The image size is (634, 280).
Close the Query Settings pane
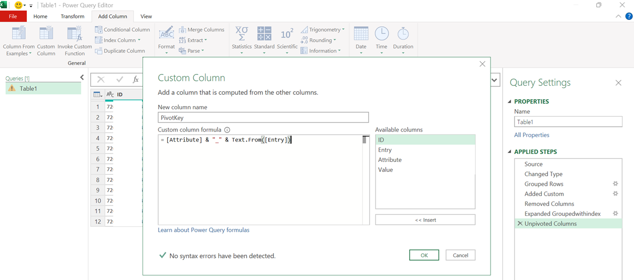[618, 83]
